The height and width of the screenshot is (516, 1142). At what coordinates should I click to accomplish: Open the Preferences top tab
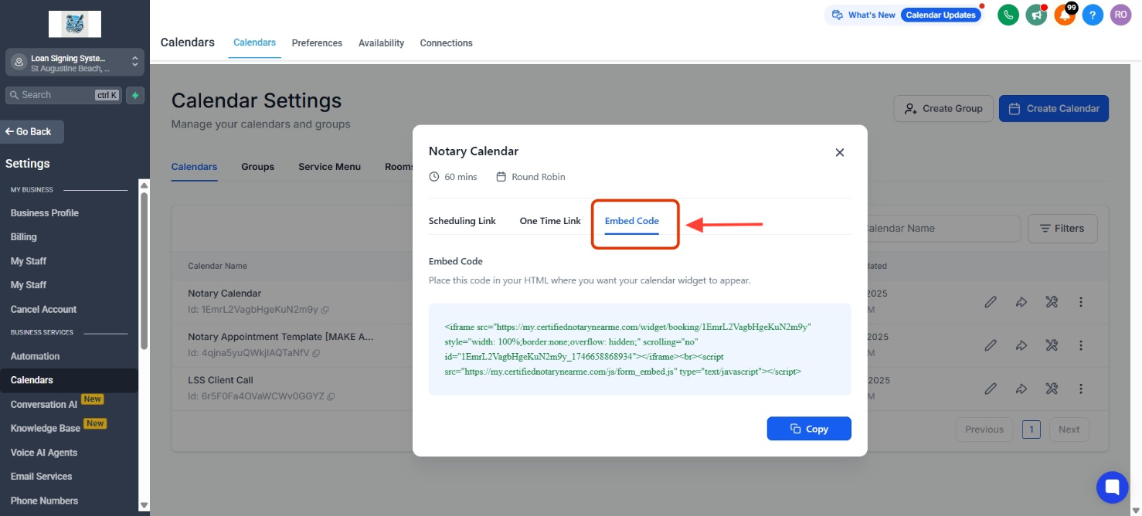tap(317, 43)
